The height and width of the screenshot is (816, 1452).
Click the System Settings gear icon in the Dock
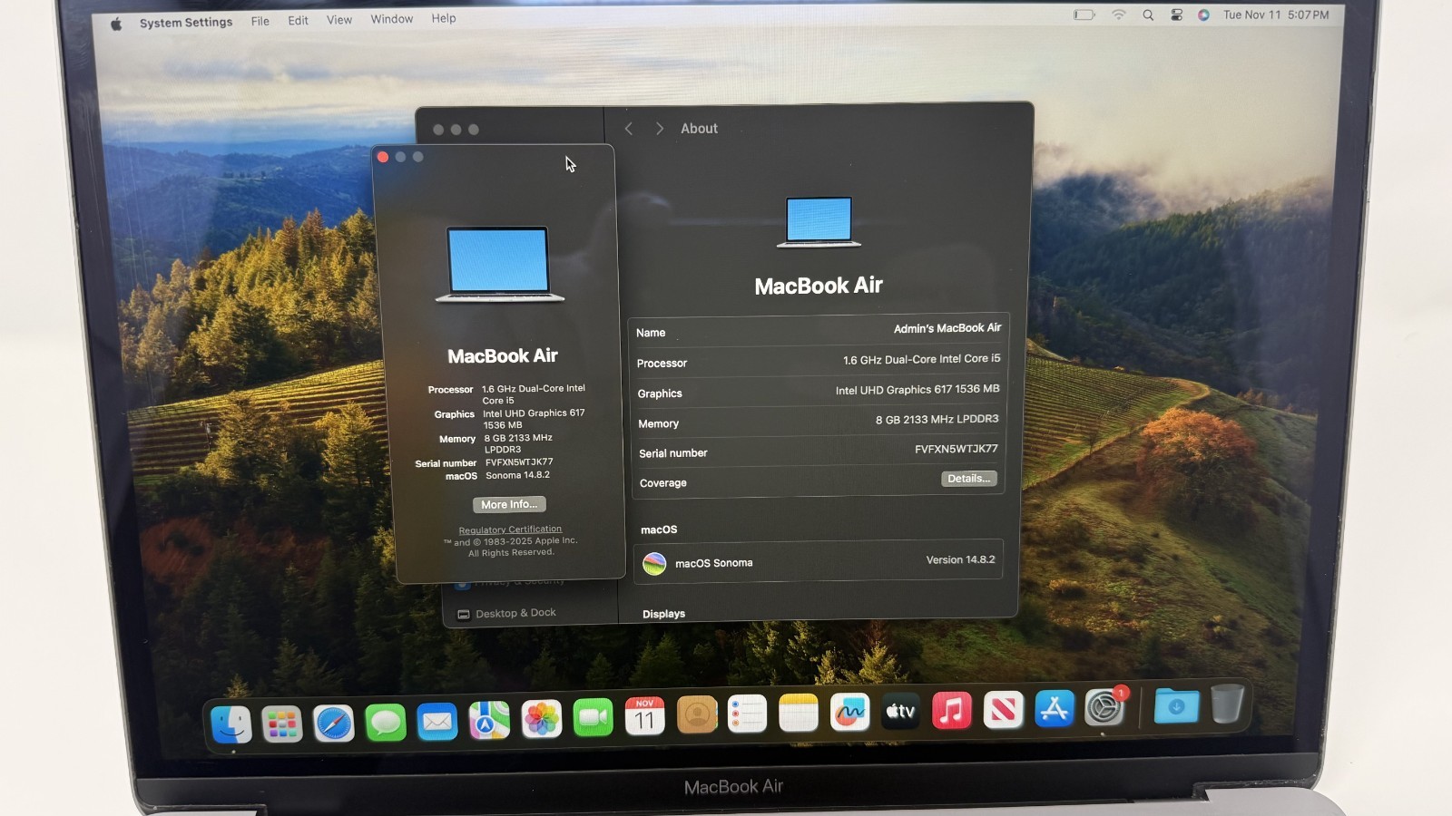point(1104,707)
